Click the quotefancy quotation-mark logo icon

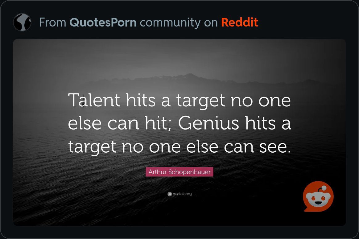(170, 194)
